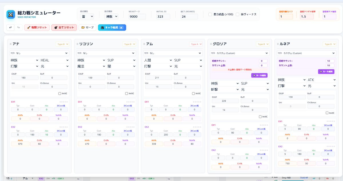Toggle InitC checkbox for ルネア

click(x=327, y=113)
